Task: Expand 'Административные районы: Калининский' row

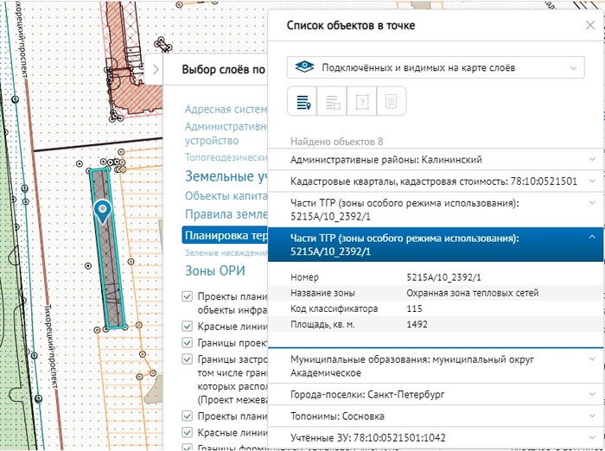Action: click(435, 160)
